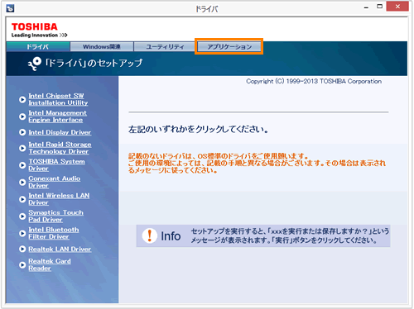The height and width of the screenshot is (309, 414).
Task: Click the arrow icon beside Realtek Card Reader
Action: pos(22,264)
